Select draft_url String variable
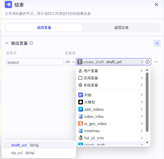Image resolution: width=164 pixels, height=159 pixels. tap(39, 145)
